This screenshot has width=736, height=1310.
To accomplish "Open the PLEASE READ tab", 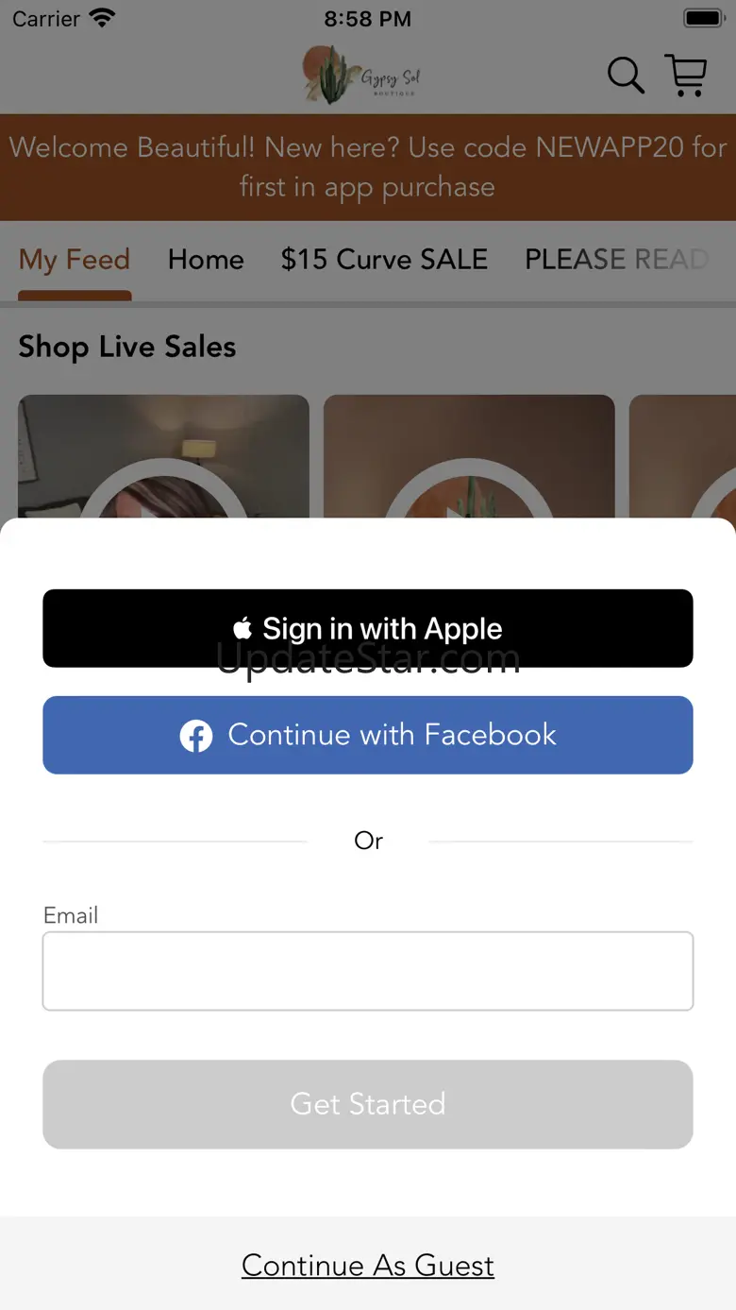I will (x=617, y=260).
